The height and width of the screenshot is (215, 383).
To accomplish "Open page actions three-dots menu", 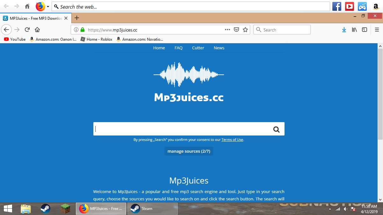I will coord(227,30).
